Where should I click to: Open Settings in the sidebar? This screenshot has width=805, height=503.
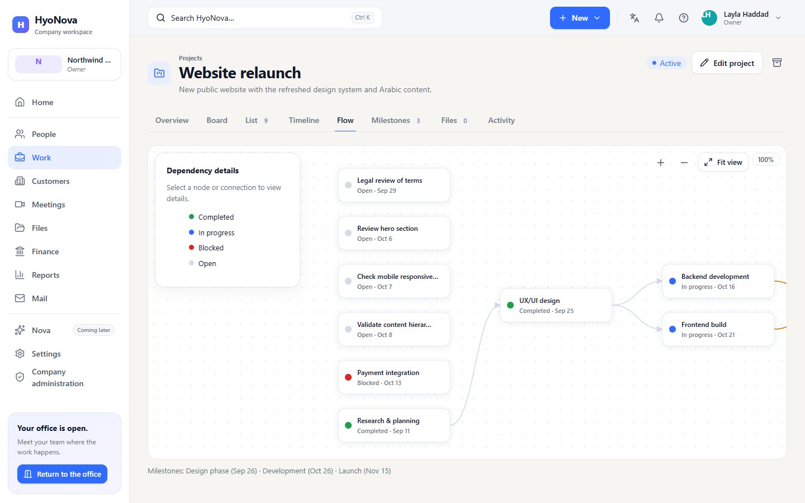[x=64, y=354]
